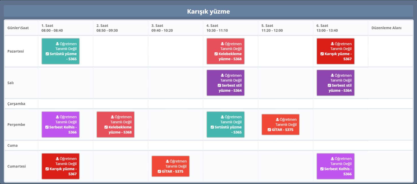Click teacher icon on Perşembe Kelebekleme yüzme card
Screen dimensions: 417x184
click(112, 117)
